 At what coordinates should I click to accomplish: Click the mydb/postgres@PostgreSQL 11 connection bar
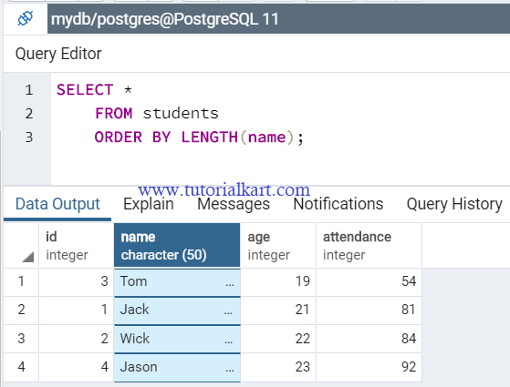(278, 19)
